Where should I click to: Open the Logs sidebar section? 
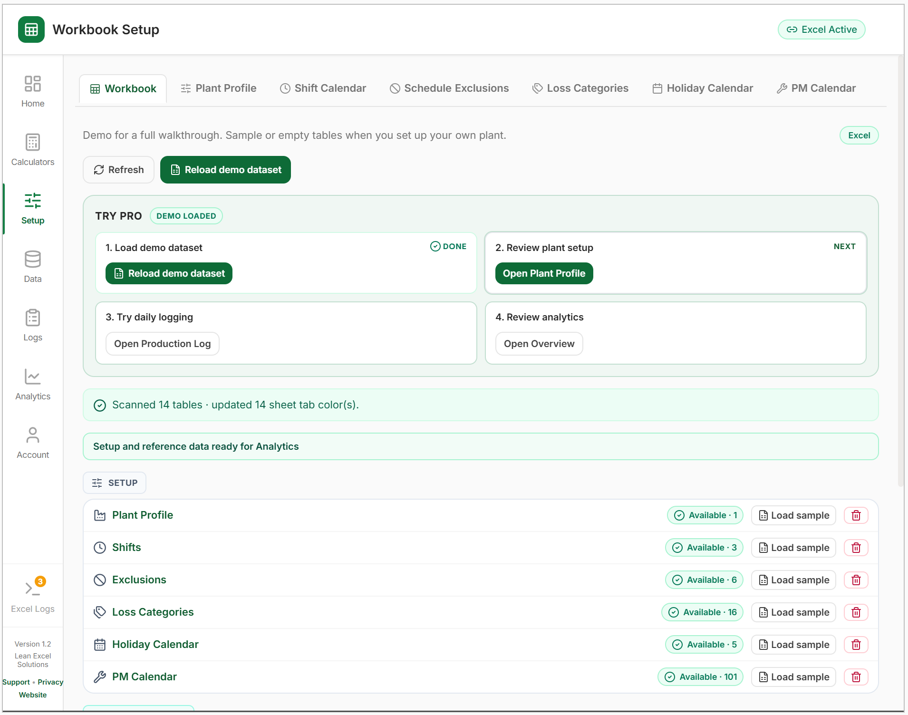33,326
